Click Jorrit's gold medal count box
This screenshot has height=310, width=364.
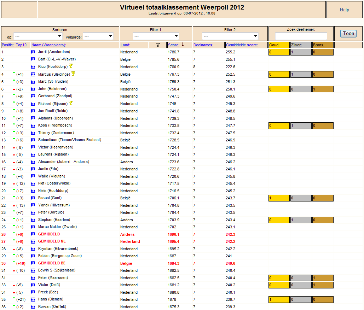pyautogui.click(x=279, y=52)
